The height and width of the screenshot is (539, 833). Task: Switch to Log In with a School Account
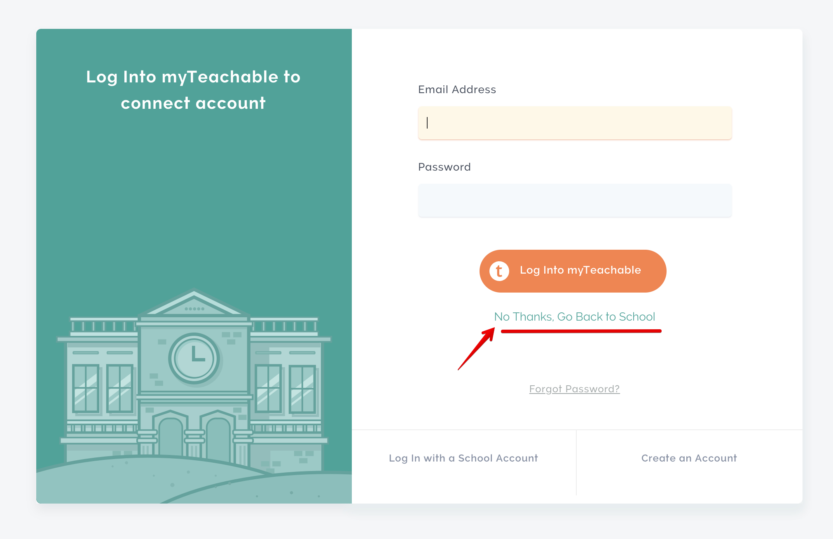click(x=463, y=458)
